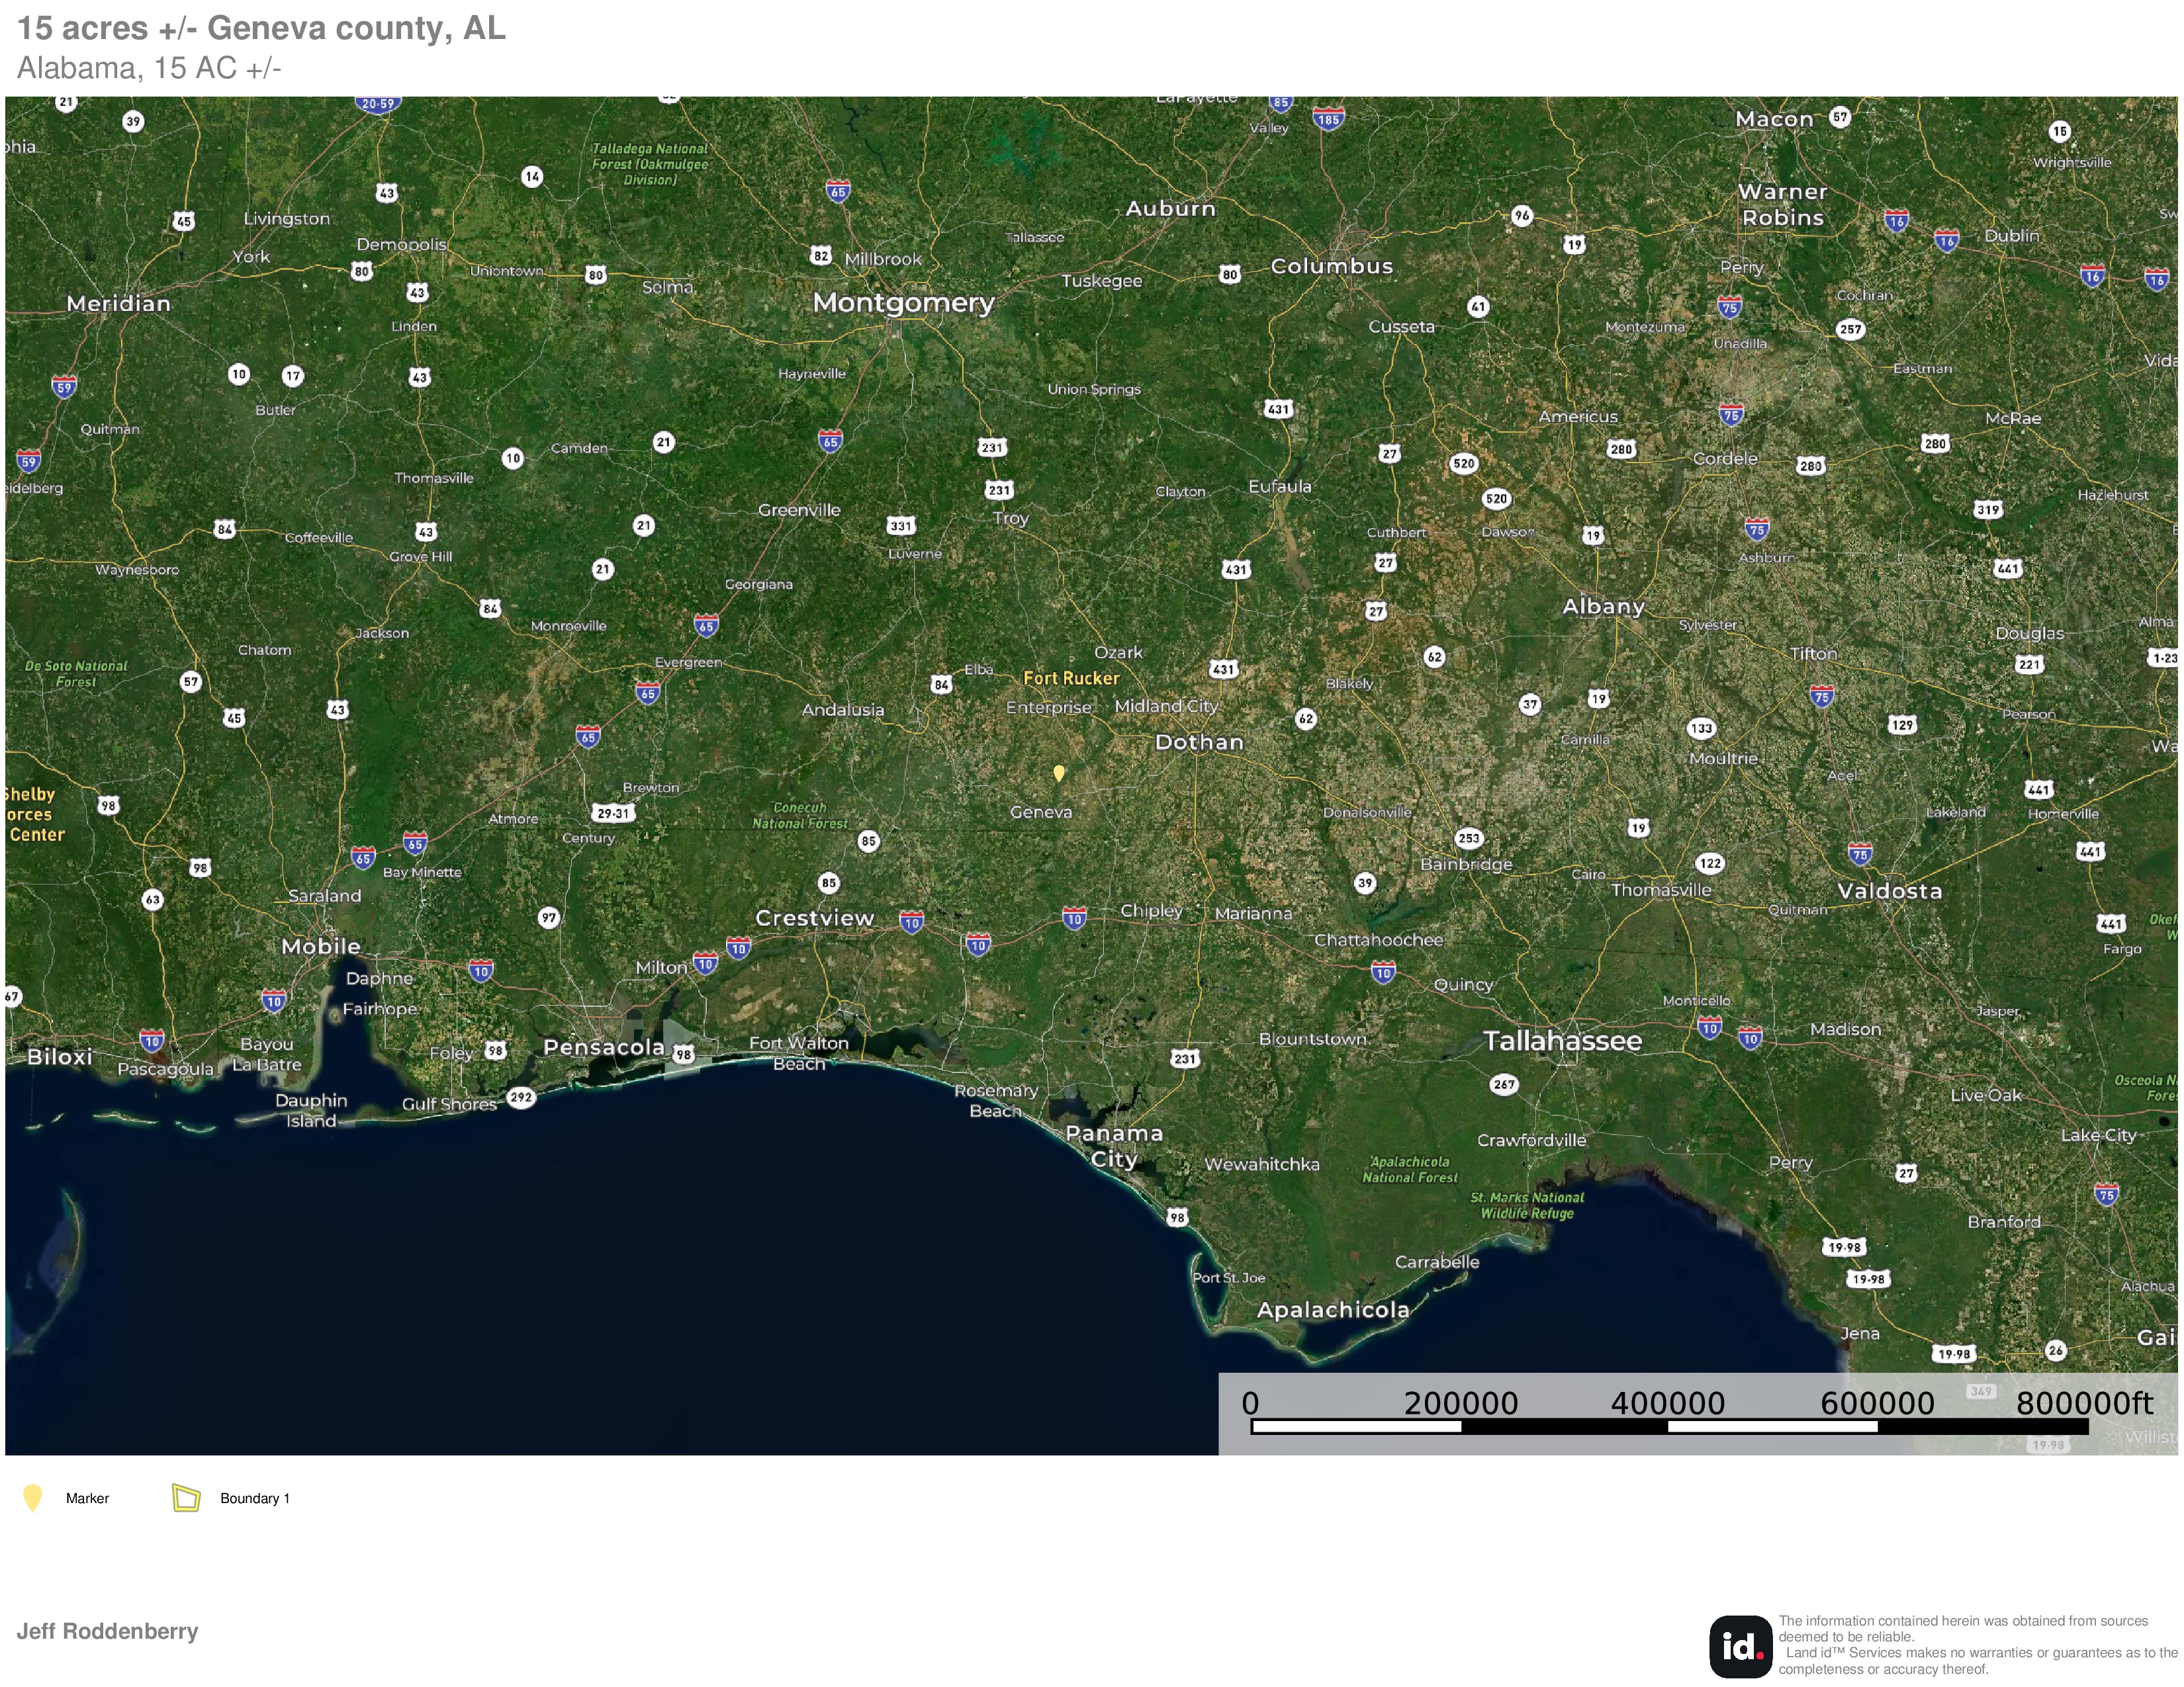Click the Jeff Roddenberry name text
The image size is (2184, 1687).
107,1631
